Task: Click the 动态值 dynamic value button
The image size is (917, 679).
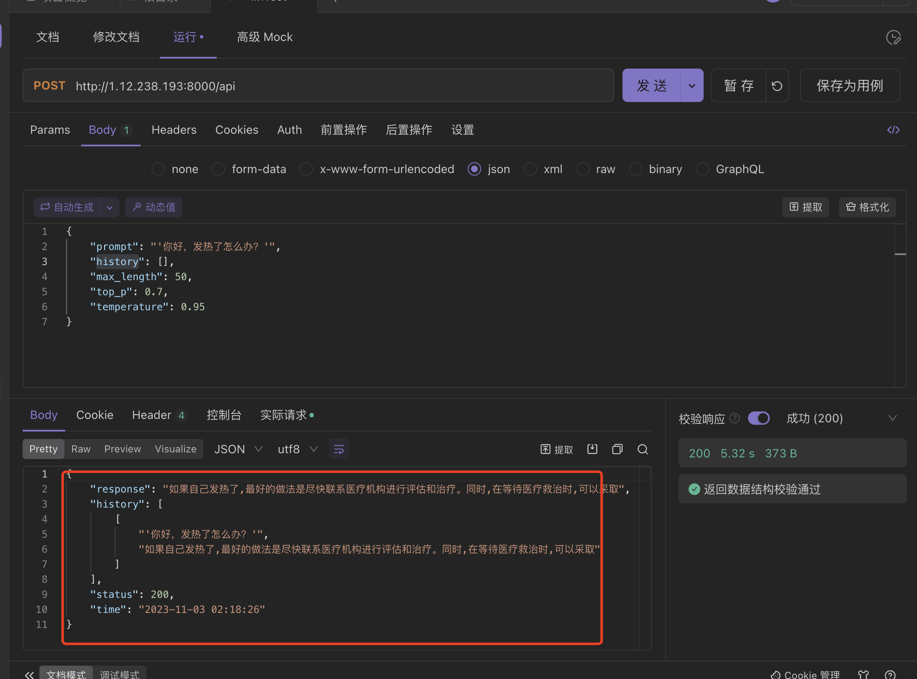Action: click(x=154, y=207)
